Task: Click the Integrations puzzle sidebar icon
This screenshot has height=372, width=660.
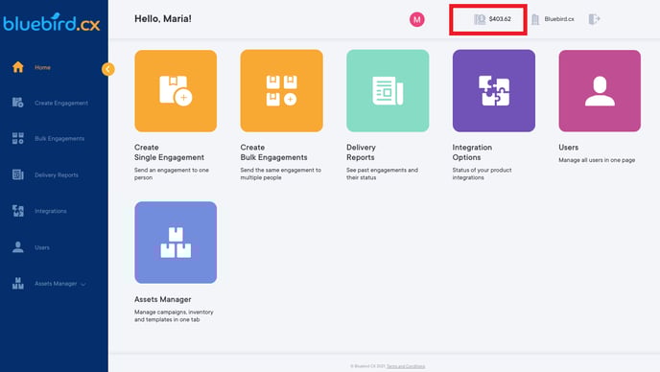Action: (x=17, y=210)
